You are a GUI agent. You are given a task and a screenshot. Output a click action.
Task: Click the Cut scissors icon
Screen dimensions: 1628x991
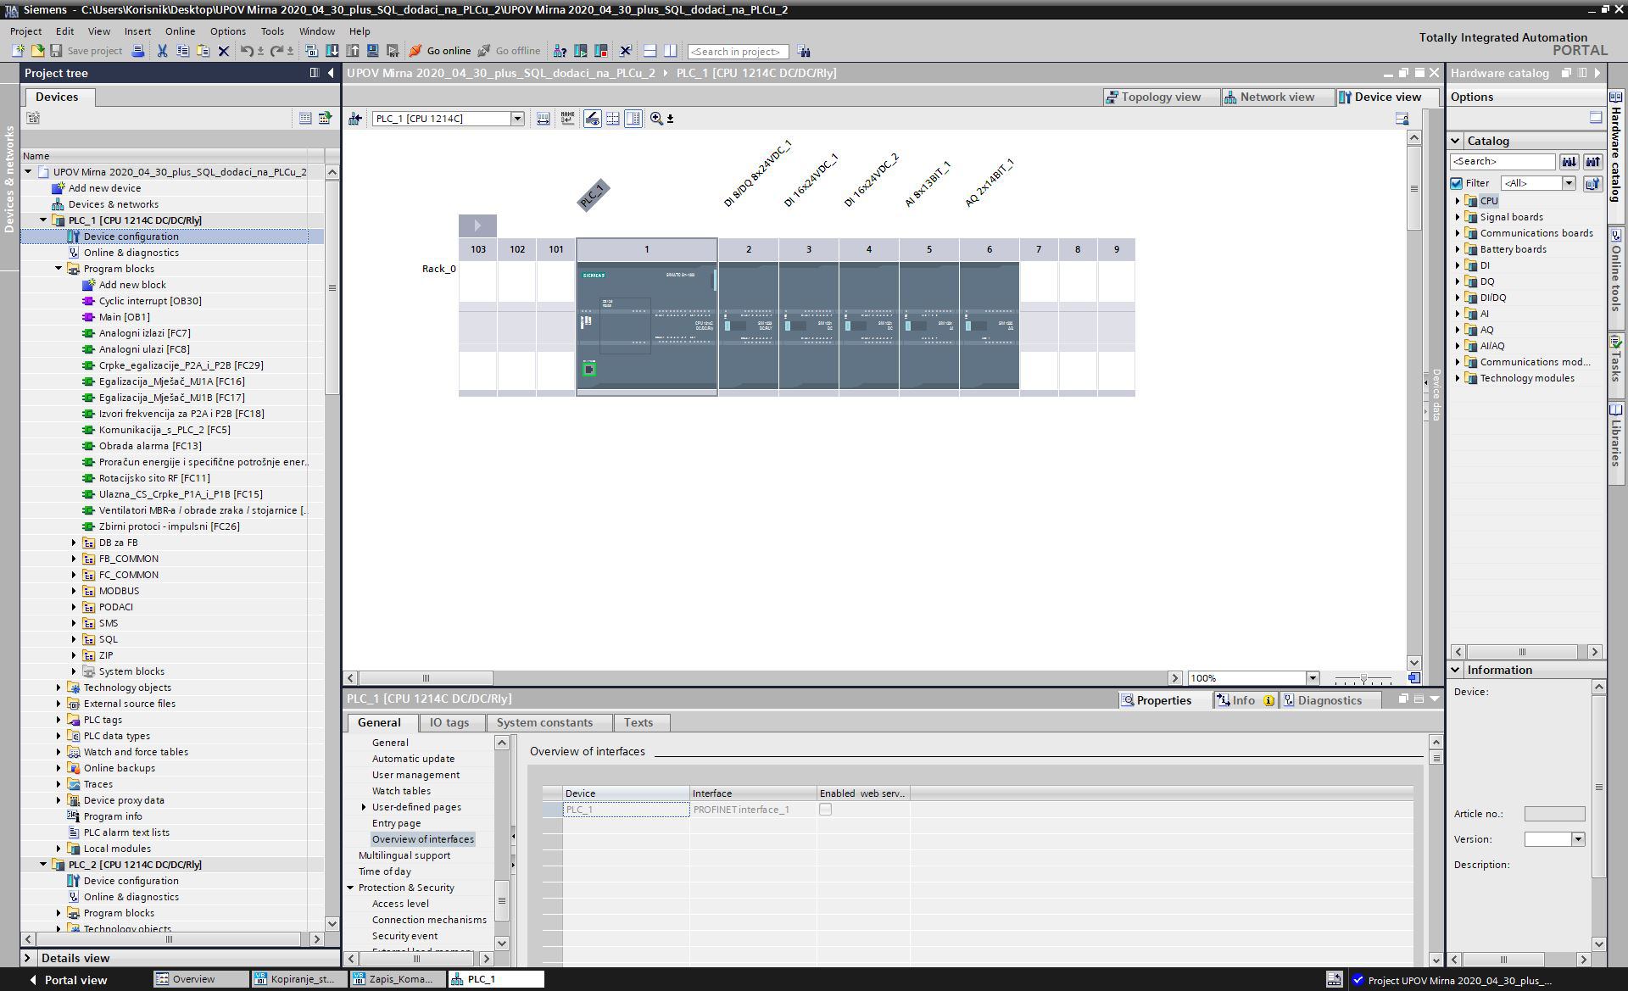pos(162,51)
